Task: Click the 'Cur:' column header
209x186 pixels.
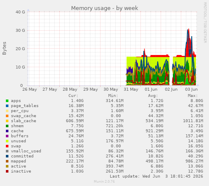Action: [73, 96]
